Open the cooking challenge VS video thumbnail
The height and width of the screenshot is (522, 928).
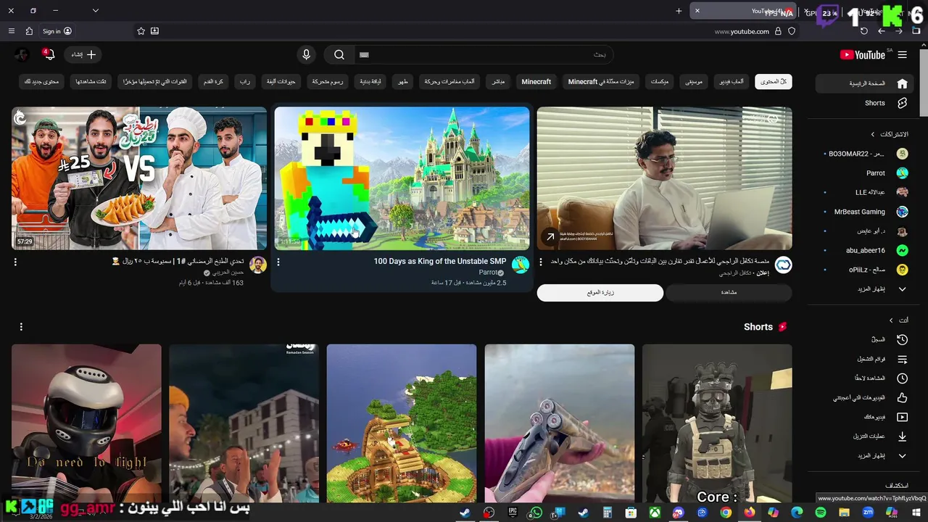click(139, 178)
